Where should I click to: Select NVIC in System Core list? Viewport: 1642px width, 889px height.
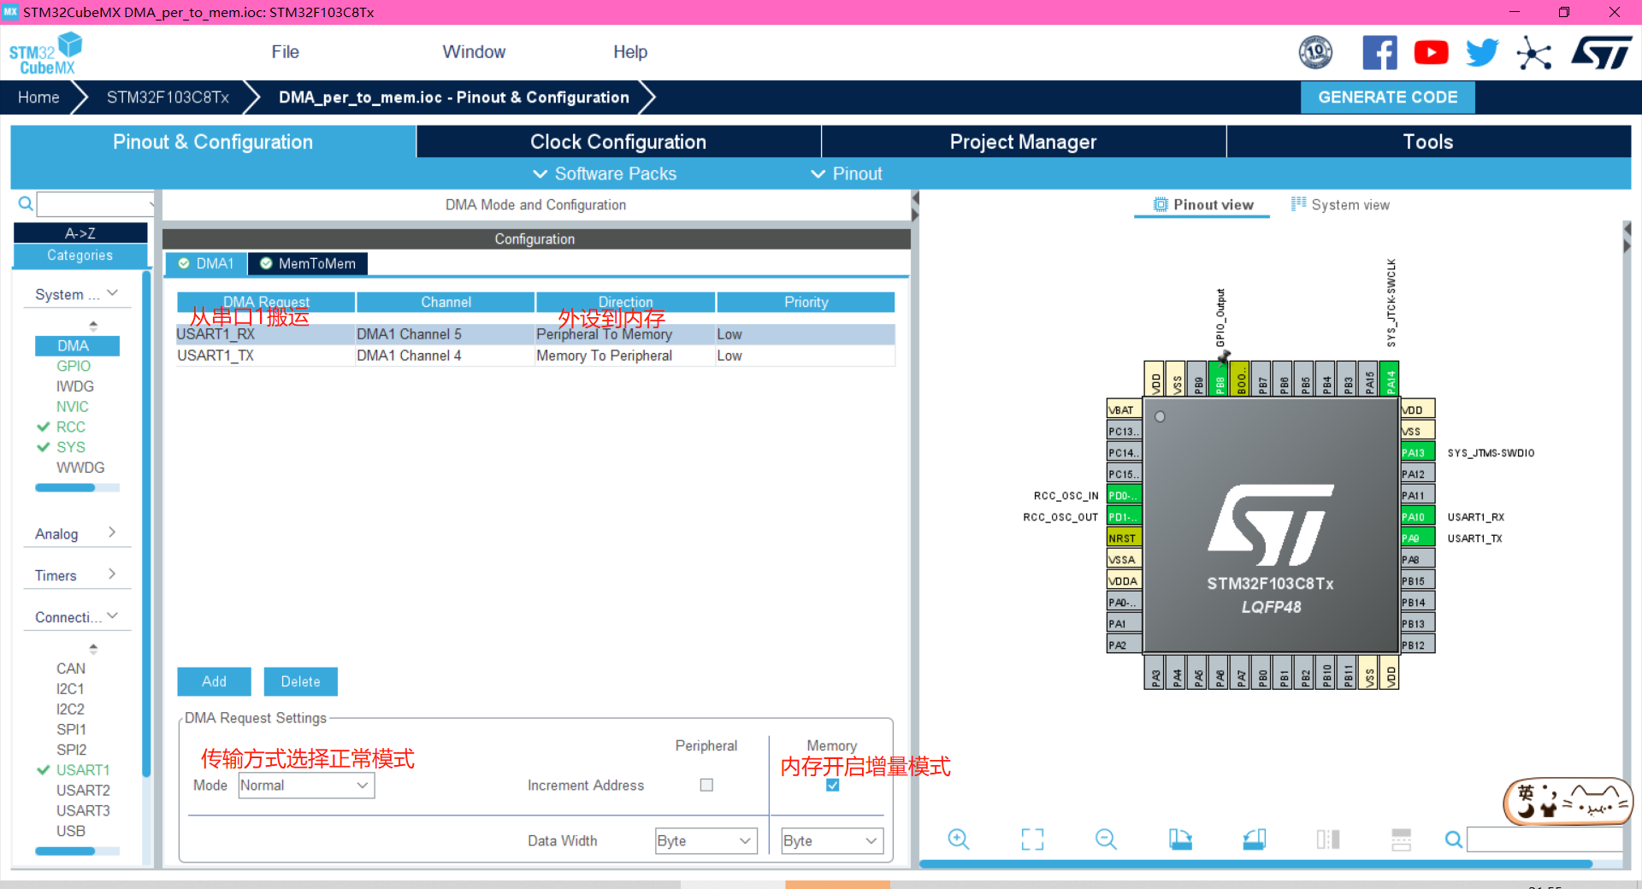click(73, 407)
